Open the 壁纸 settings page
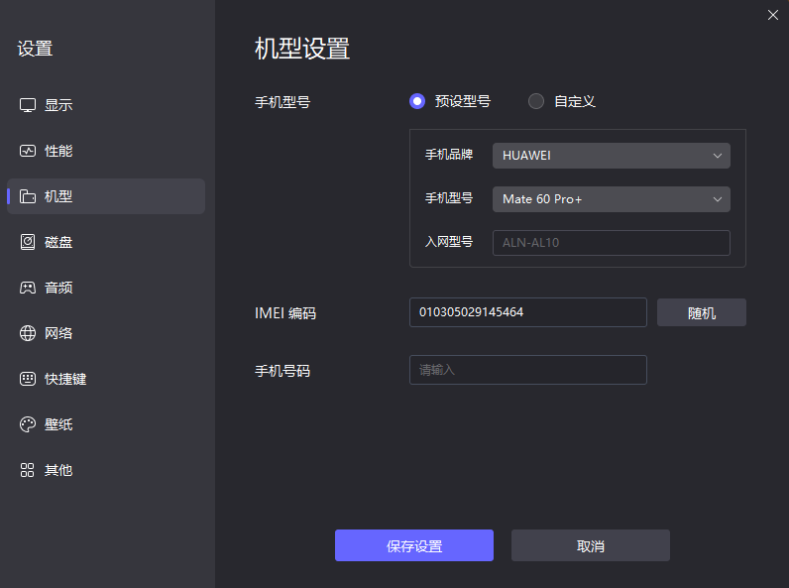Viewport: 789px width, 588px height. click(106, 424)
